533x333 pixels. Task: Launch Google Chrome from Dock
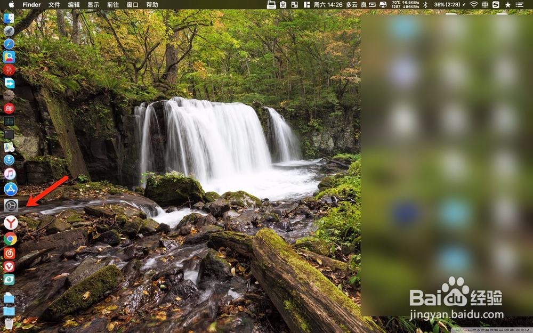[x=10, y=239]
